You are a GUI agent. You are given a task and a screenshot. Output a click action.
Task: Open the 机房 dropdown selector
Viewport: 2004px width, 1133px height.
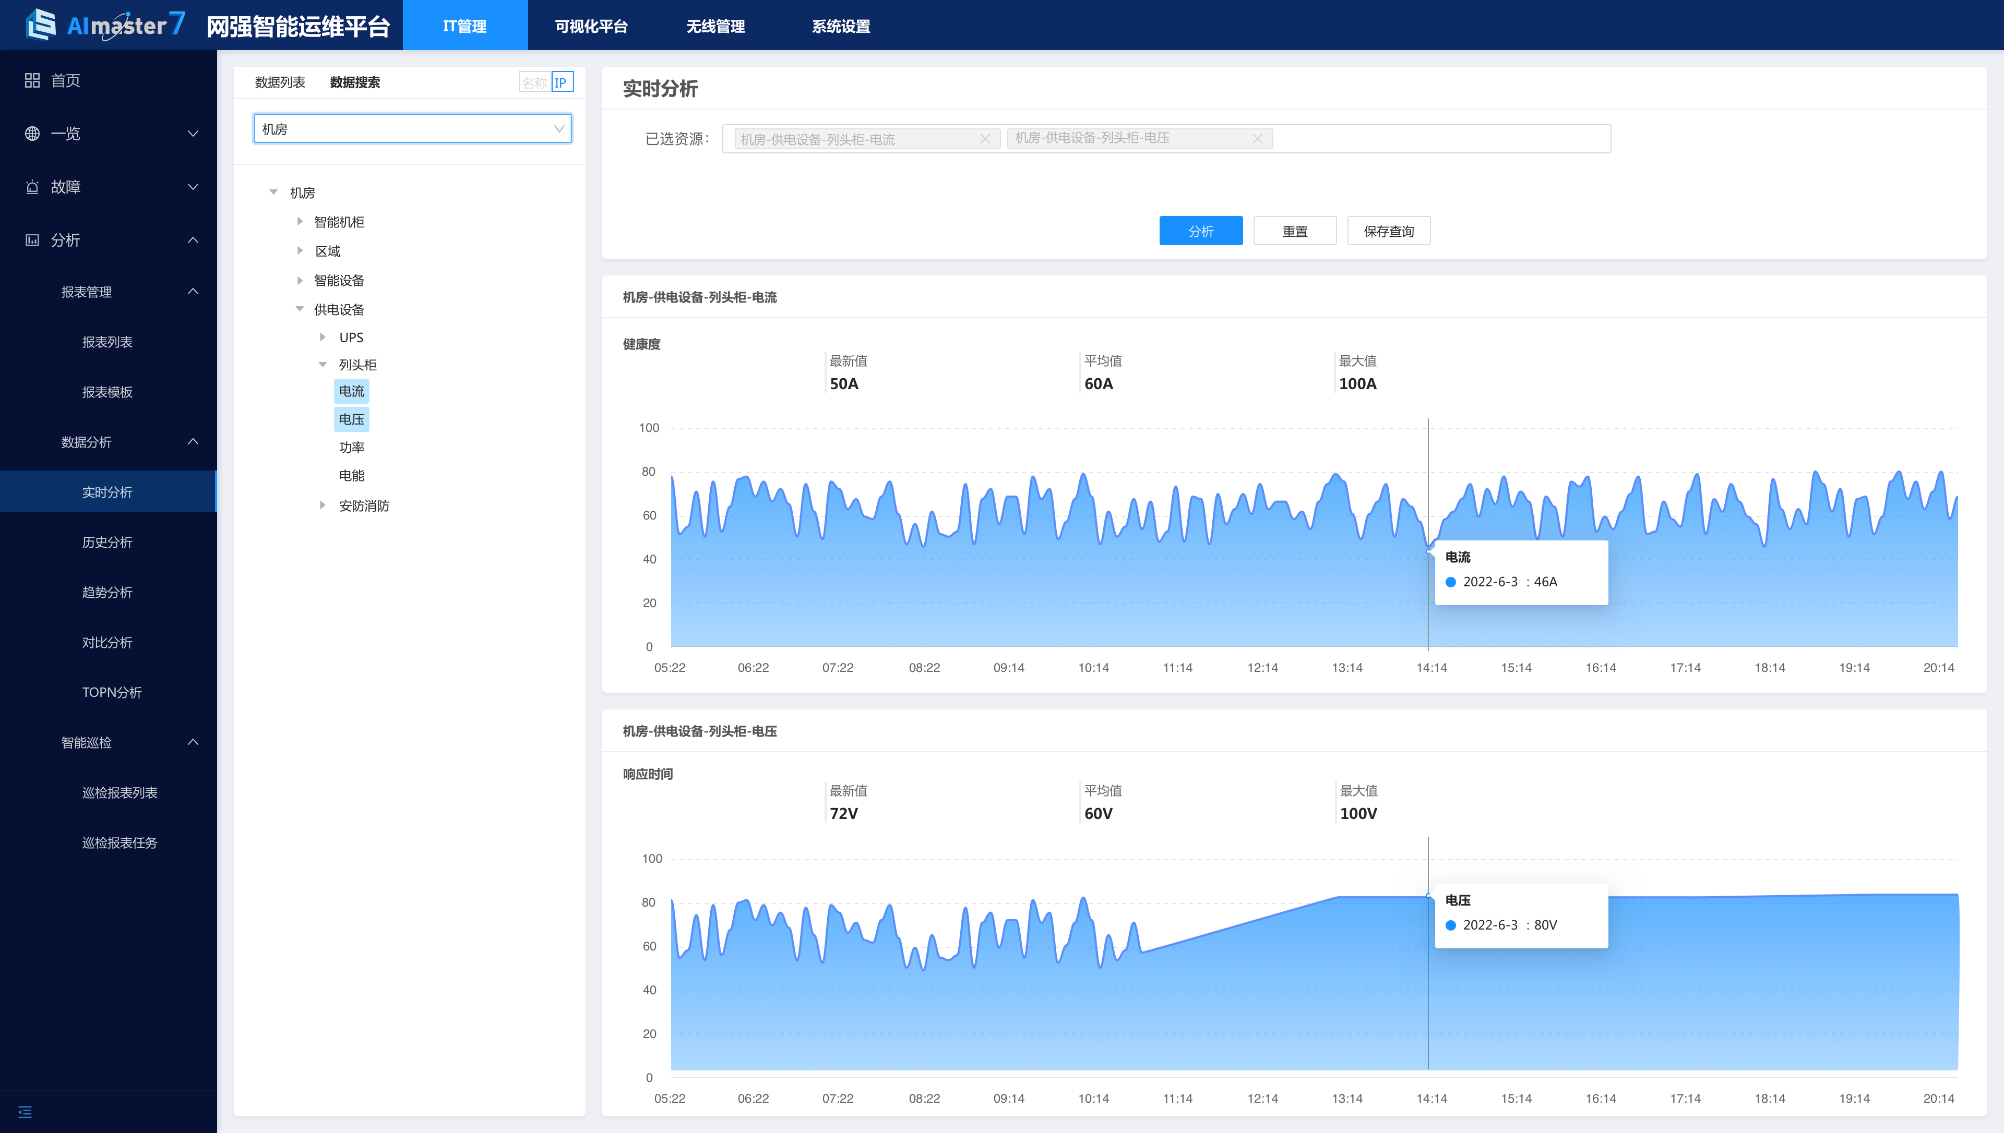[x=412, y=128]
